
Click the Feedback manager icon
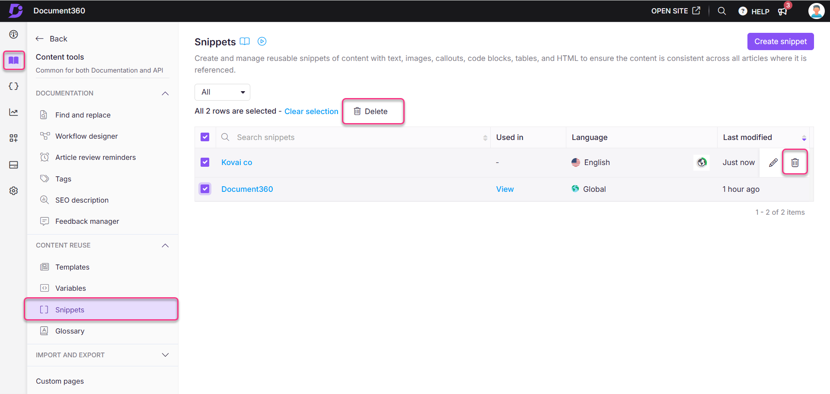coord(45,221)
